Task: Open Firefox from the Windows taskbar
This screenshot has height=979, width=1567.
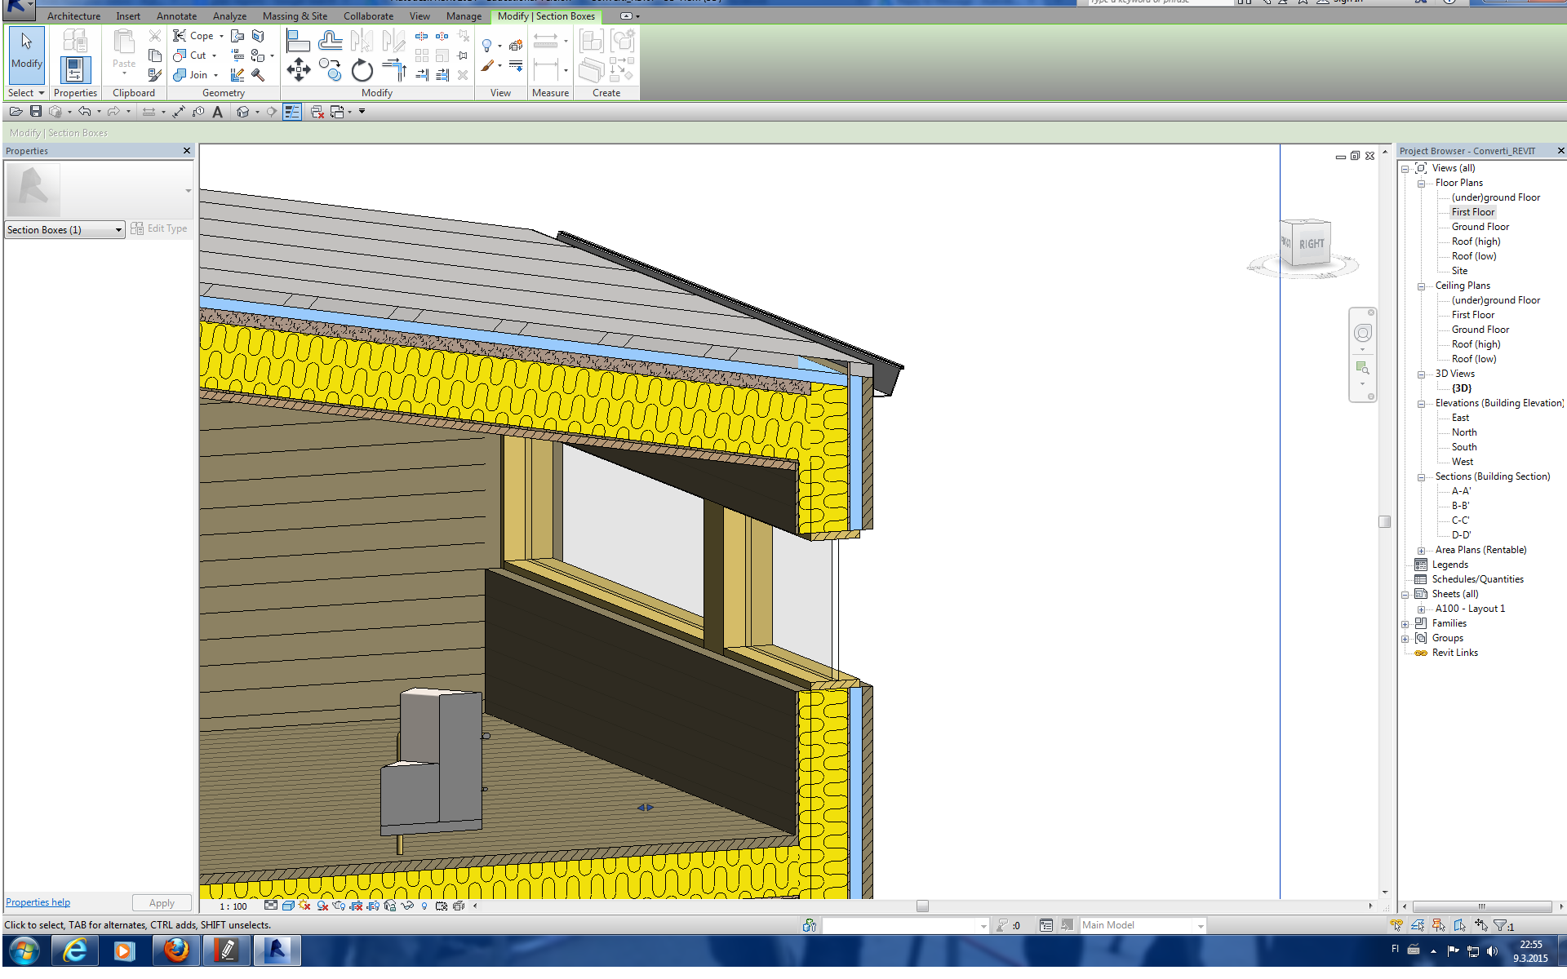Action: click(175, 950)
